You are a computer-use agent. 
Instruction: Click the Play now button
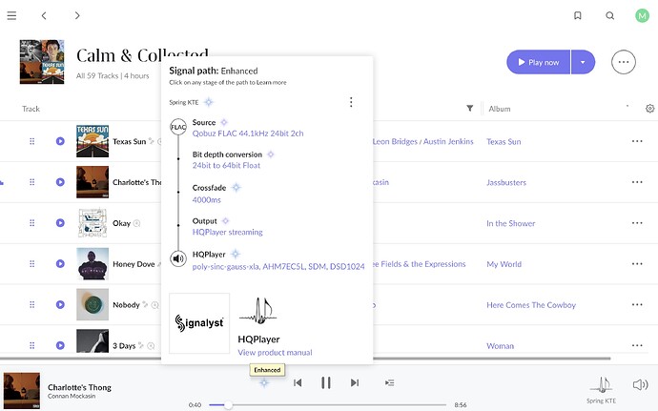tap(539, 62)
